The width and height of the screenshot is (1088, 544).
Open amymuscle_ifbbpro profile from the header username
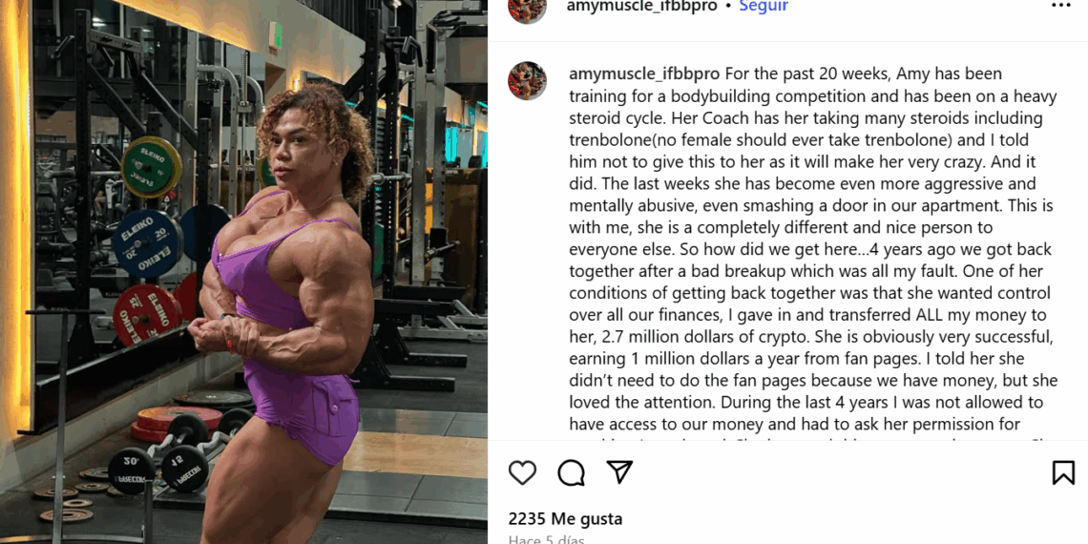tap(642, 7)
